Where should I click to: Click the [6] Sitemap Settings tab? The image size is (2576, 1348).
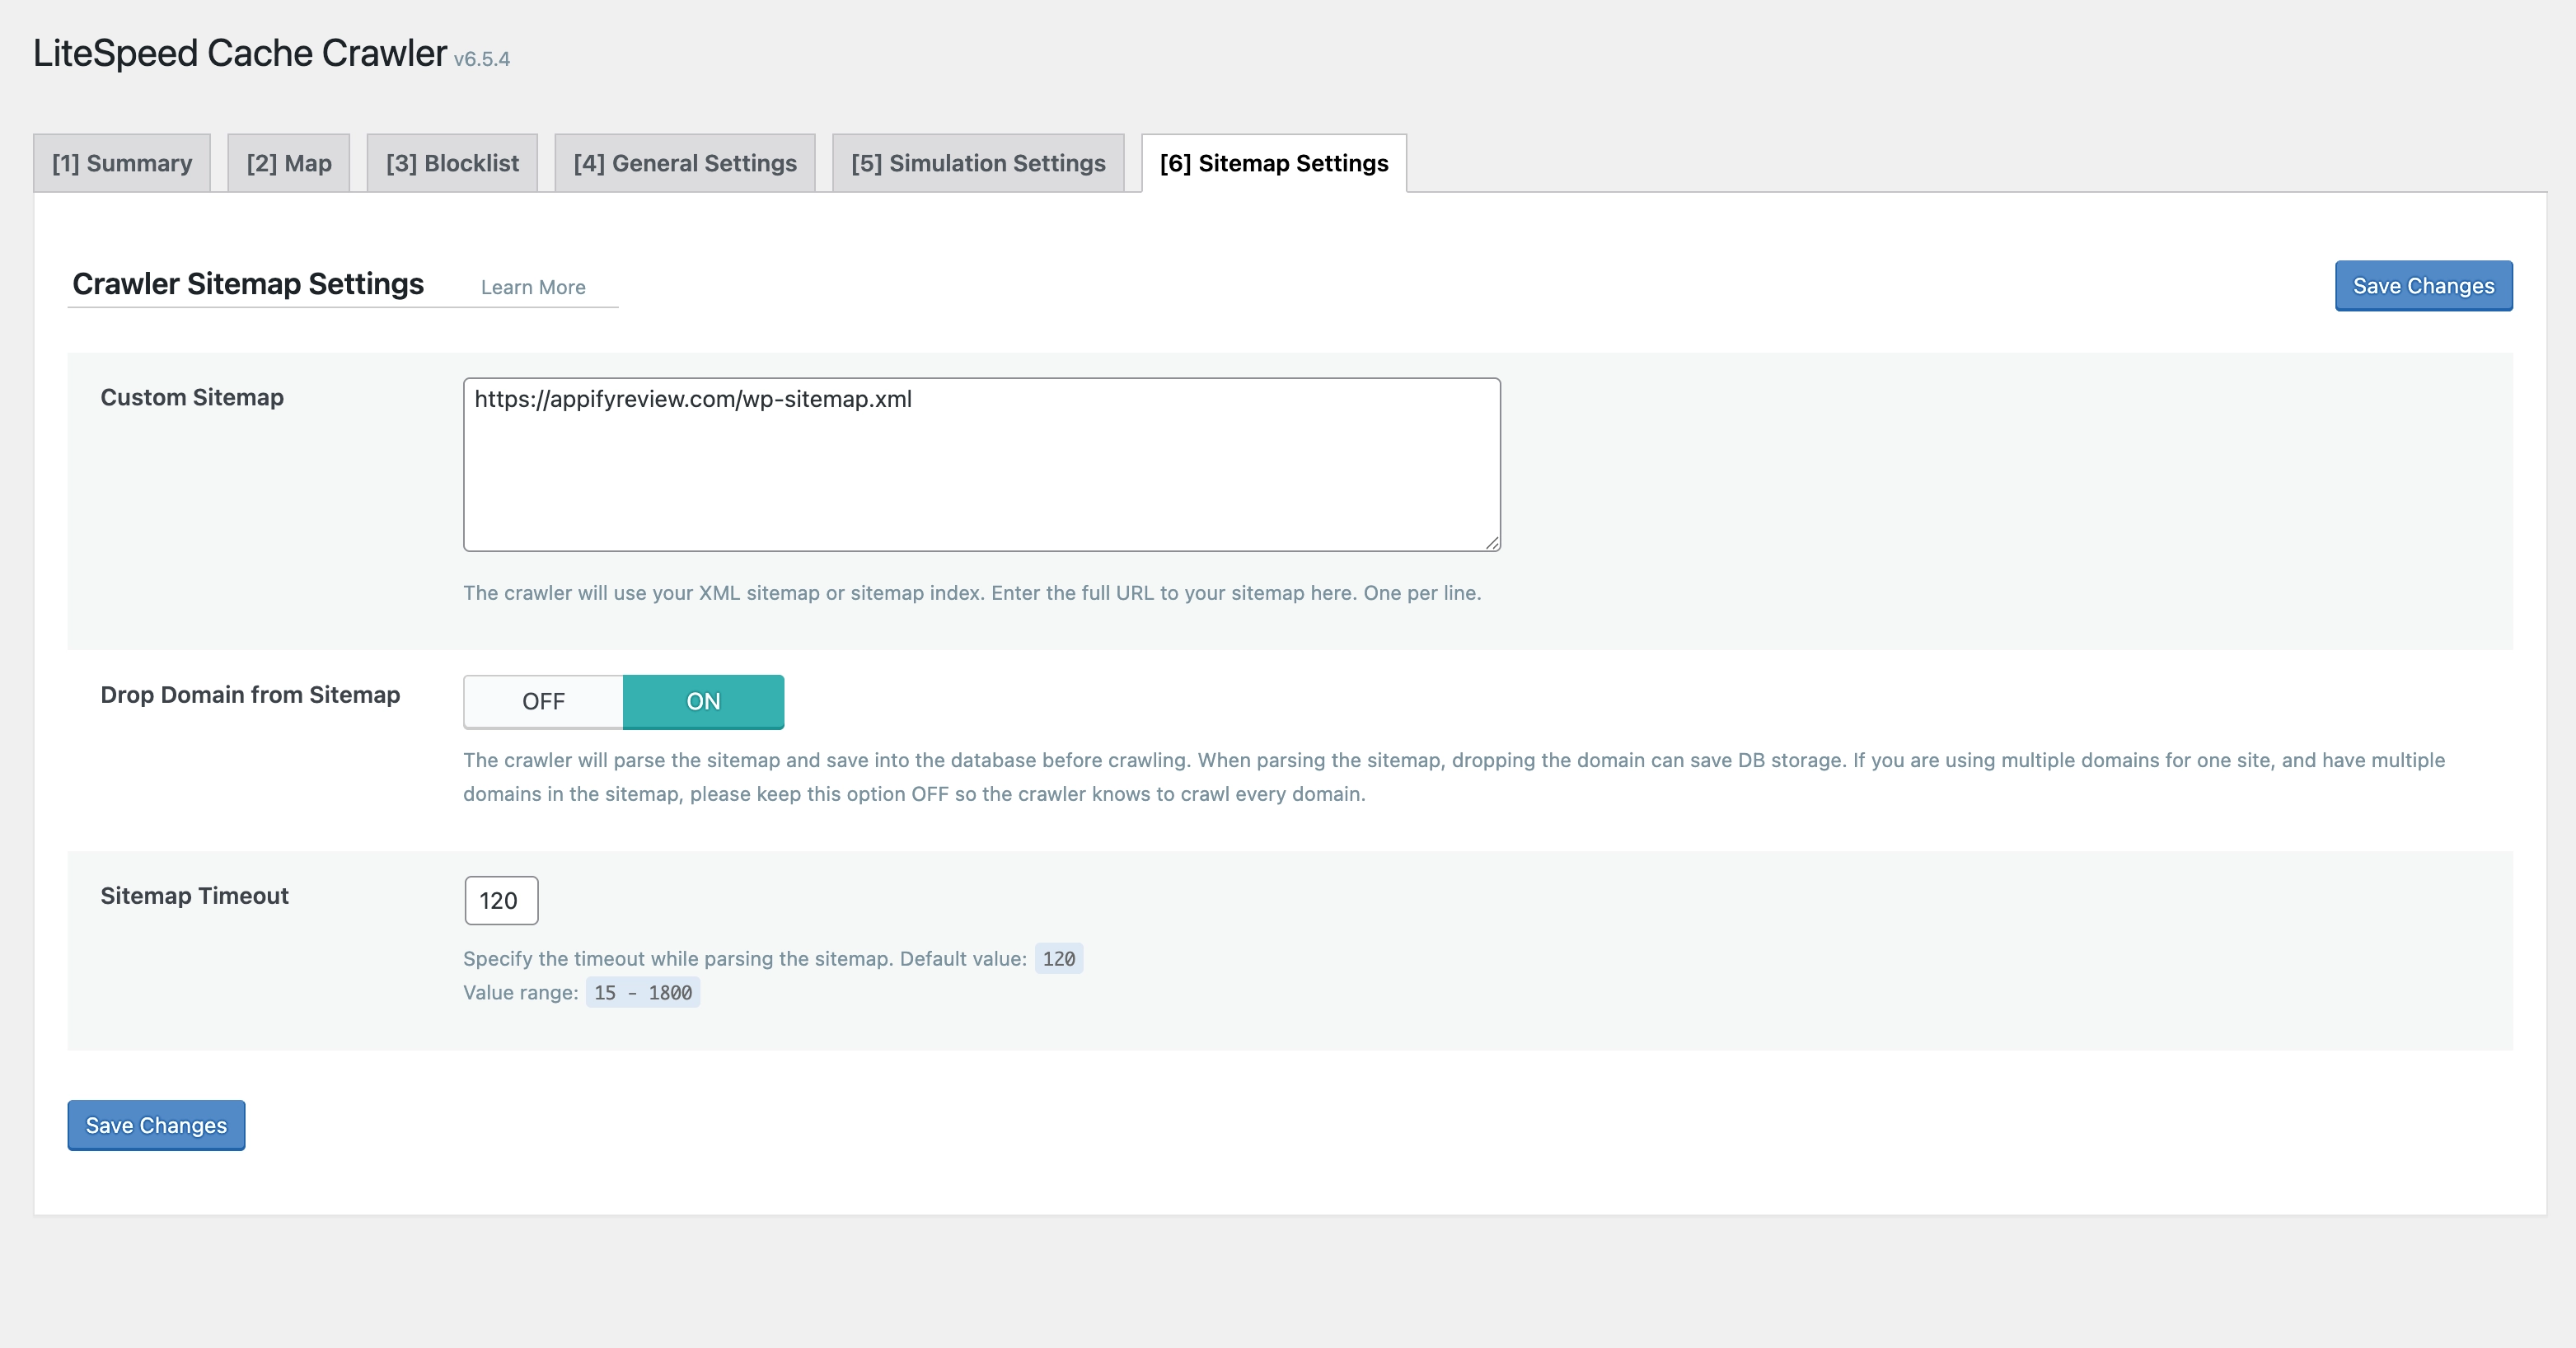tap(1274, 163)
